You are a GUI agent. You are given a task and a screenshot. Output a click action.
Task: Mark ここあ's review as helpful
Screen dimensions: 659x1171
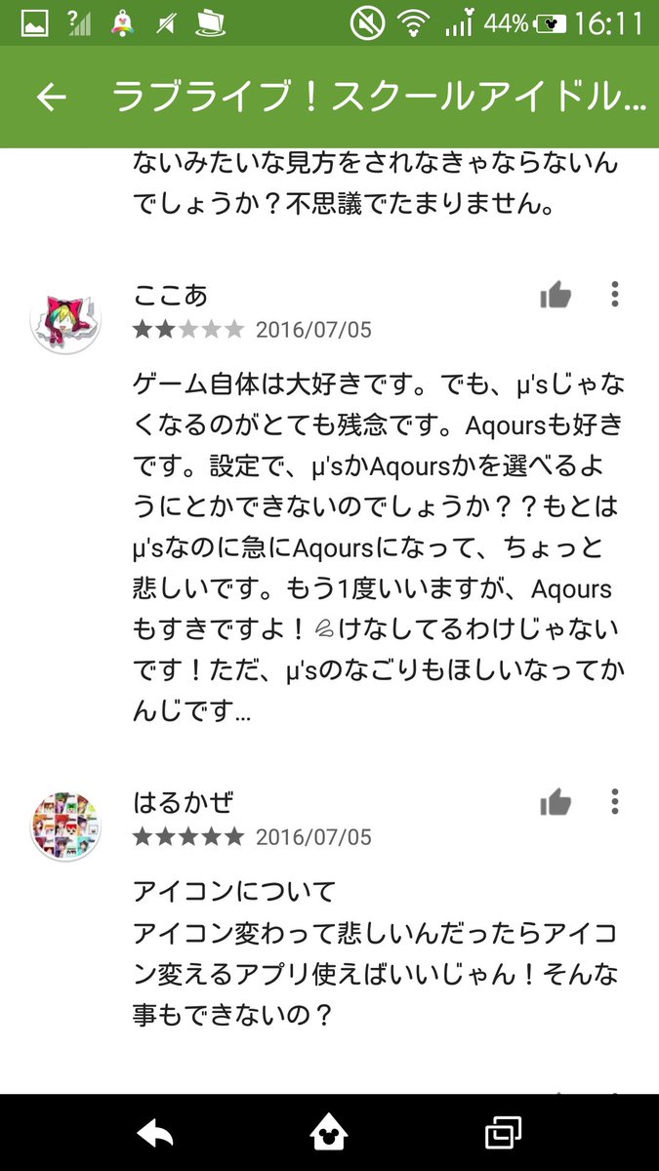tap(556, 295)
